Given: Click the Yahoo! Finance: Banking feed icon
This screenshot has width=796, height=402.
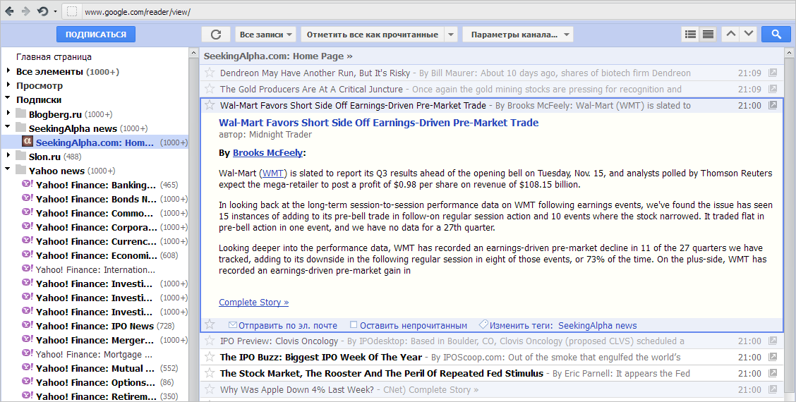Looking at the screenshot, I should click(x=28, y=184).
